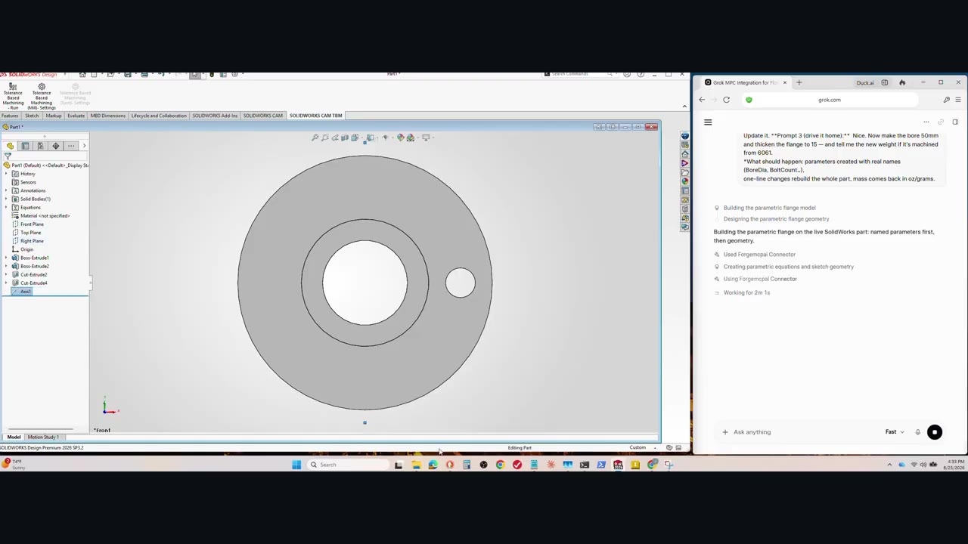Select the Front Plane in tree

pos(32,224)
